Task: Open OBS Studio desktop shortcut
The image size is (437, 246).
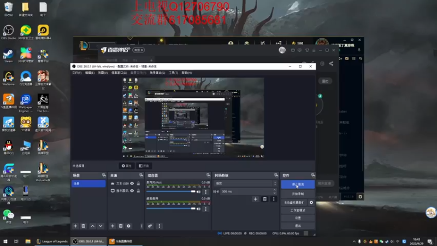Action: [x=8, y=32]
